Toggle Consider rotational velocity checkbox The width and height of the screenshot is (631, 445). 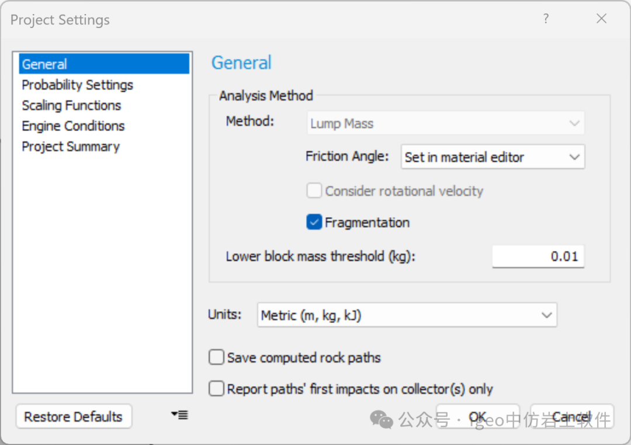[x=314, y=191]
